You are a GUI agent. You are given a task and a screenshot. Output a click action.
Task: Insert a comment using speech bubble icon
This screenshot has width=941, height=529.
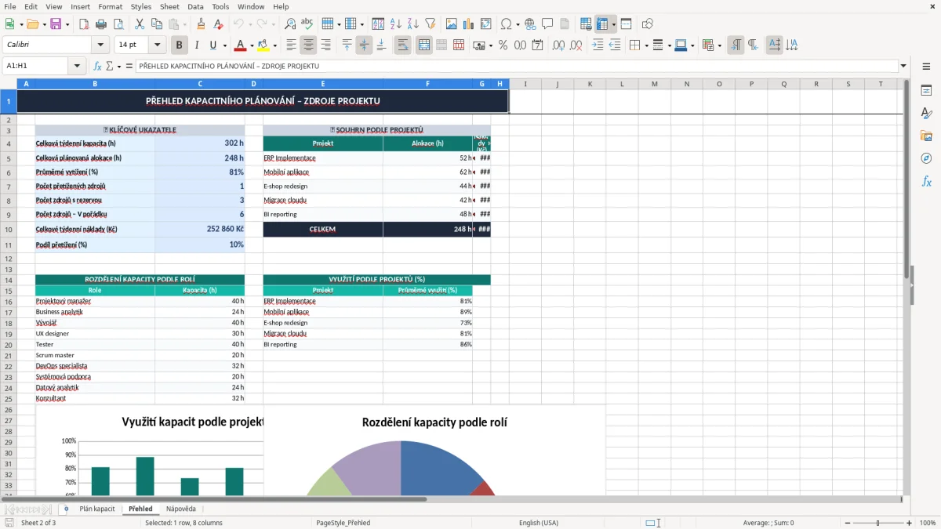(547, 24)
